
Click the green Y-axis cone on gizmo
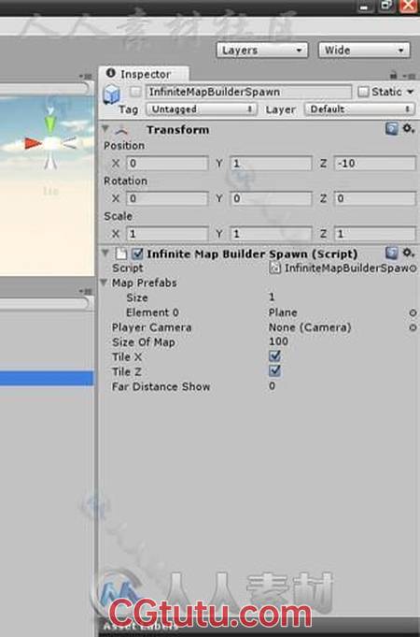point(49,123)
